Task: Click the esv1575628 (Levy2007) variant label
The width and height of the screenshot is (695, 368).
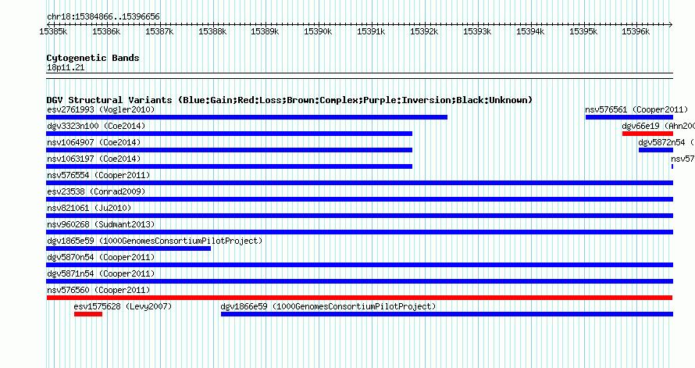Action: tap(123, 306)
